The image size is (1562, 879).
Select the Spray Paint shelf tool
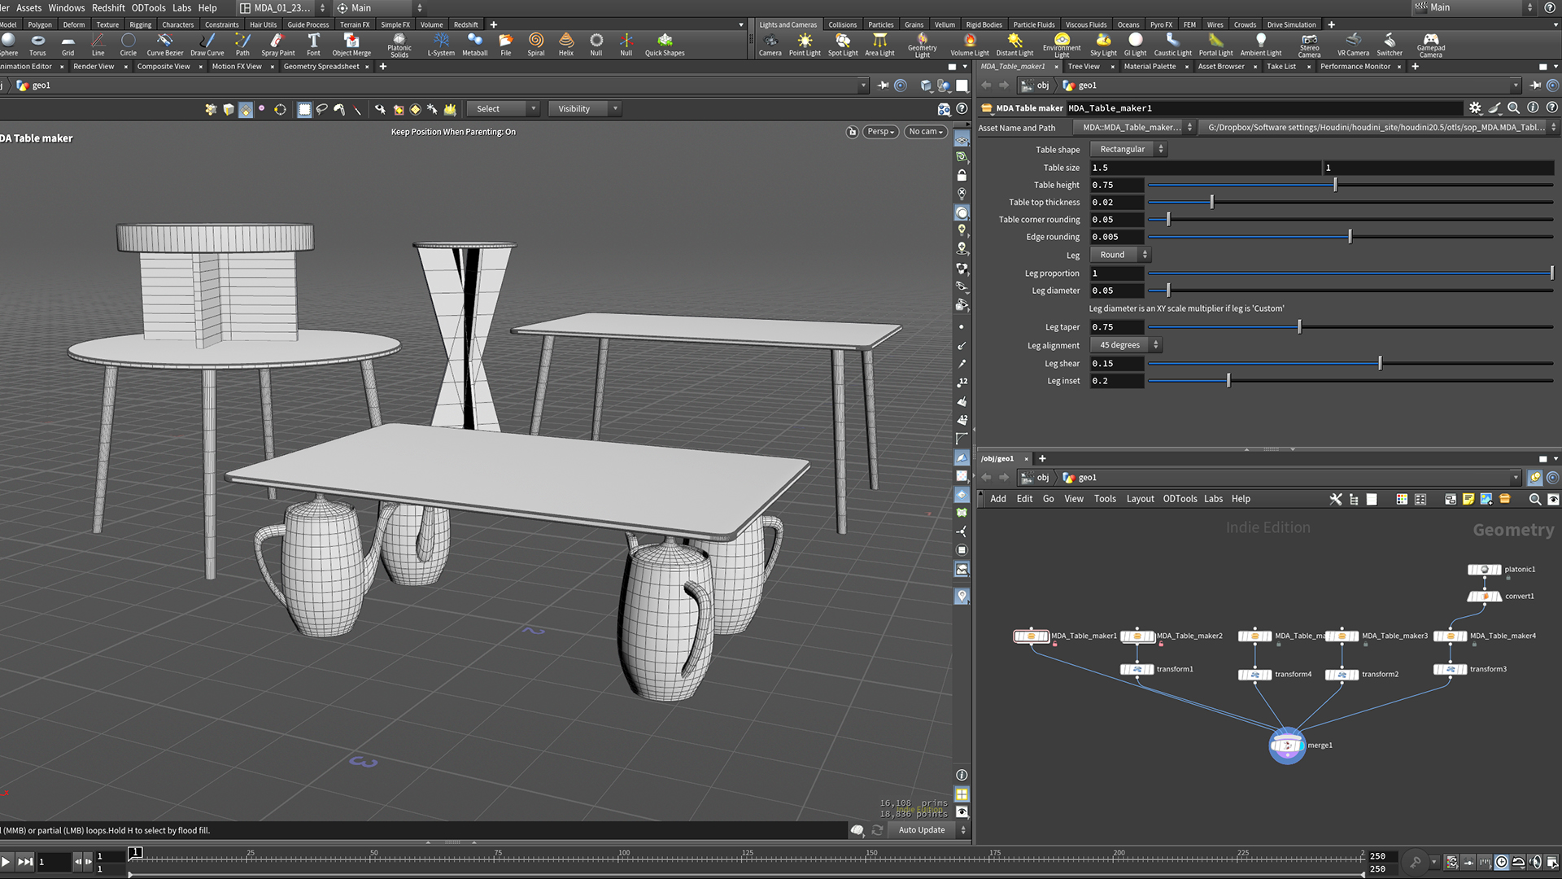(x=277, y=45)
